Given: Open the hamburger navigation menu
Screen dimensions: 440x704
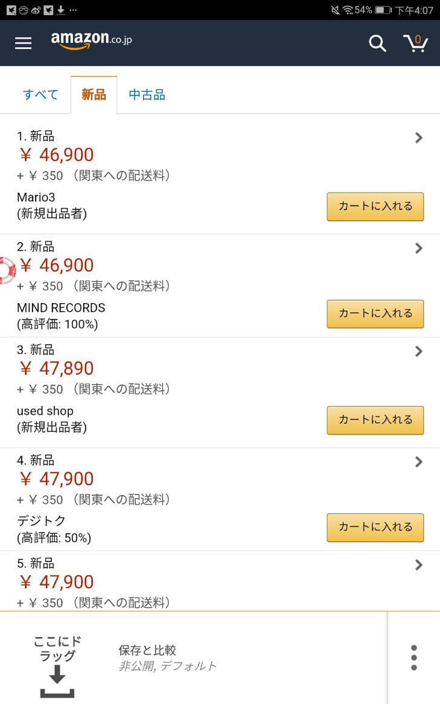Looking at the screenshot, I should point(24,43).
